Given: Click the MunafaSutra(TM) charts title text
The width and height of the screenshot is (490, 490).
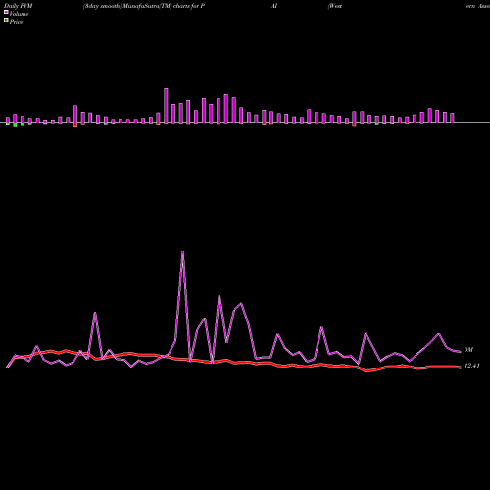Looking at the screenshot, I should pos(144,6).
